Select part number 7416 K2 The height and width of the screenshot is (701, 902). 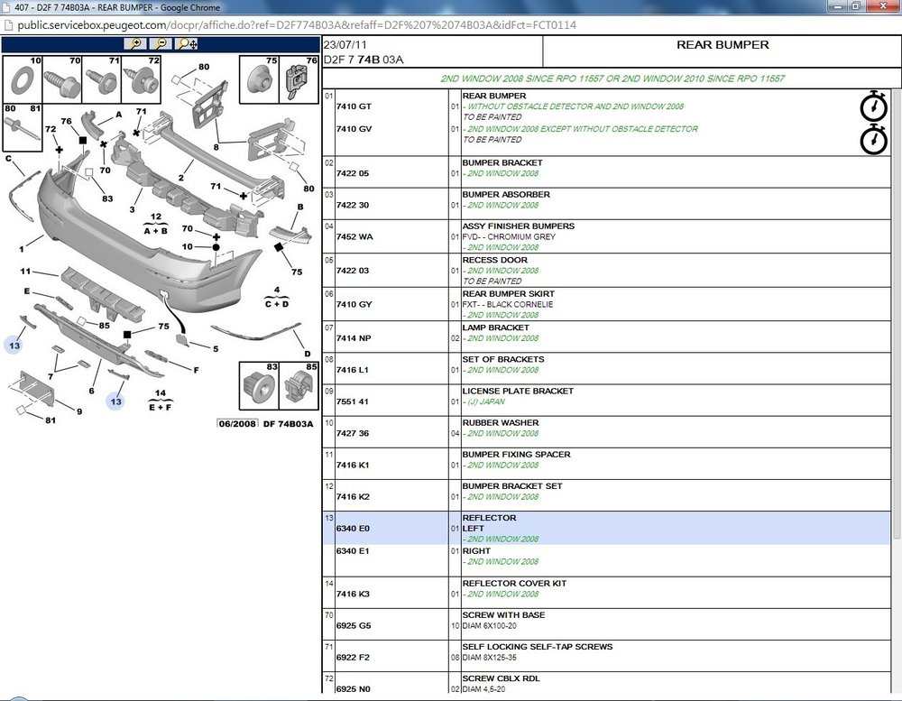(353, 497)
